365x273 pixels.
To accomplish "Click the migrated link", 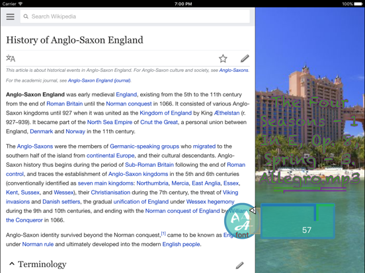I will coord(204,146).
